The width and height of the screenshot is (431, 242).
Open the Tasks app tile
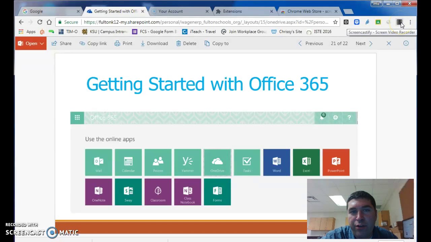tap(247, 162)
